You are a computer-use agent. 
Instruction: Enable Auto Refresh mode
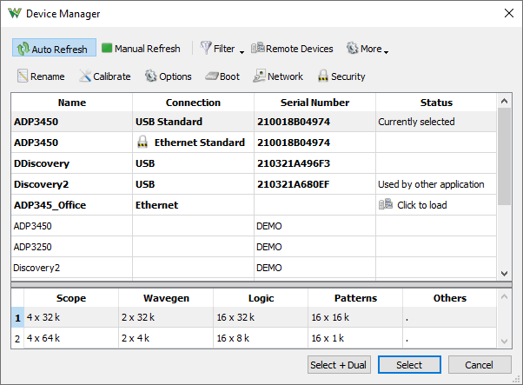[54, 49]
